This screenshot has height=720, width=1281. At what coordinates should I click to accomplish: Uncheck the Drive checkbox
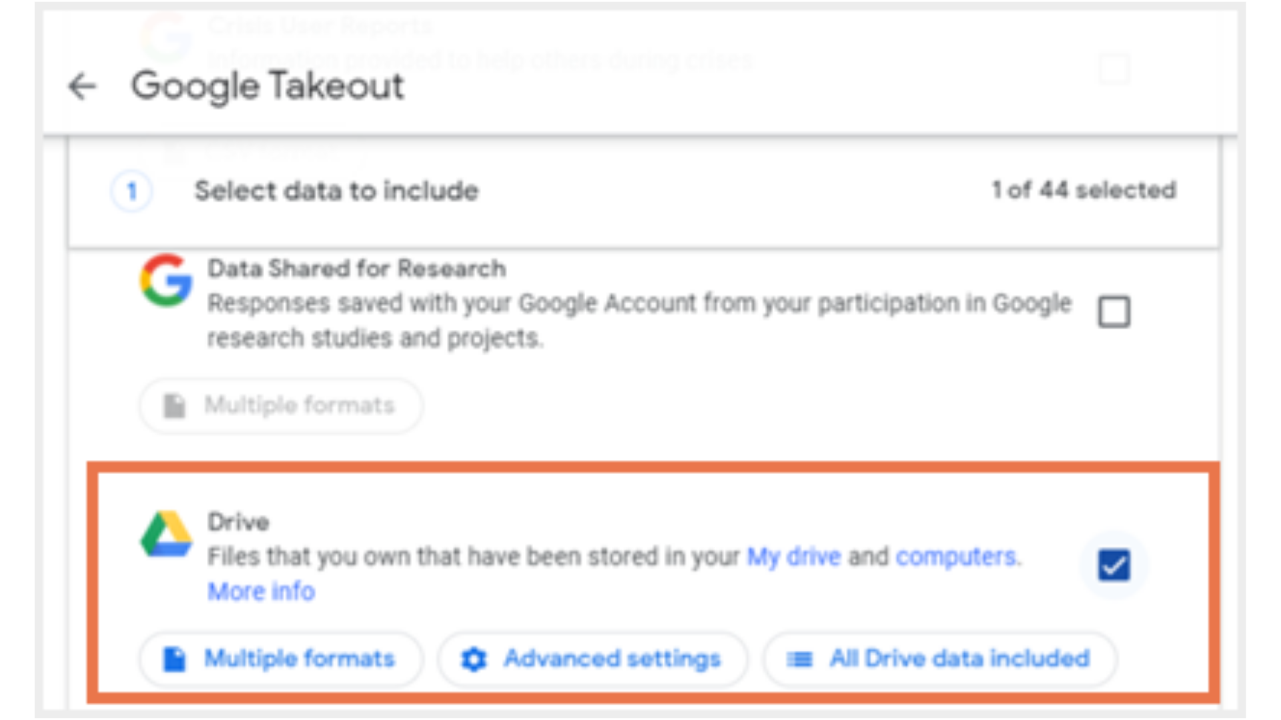pos(1114,565)
